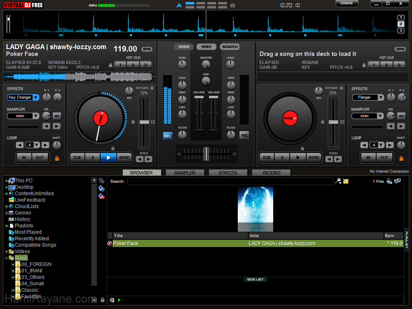Screen dimensions: 412x309
Task: Open the left loop length dropdown
Action: [37, 145]
